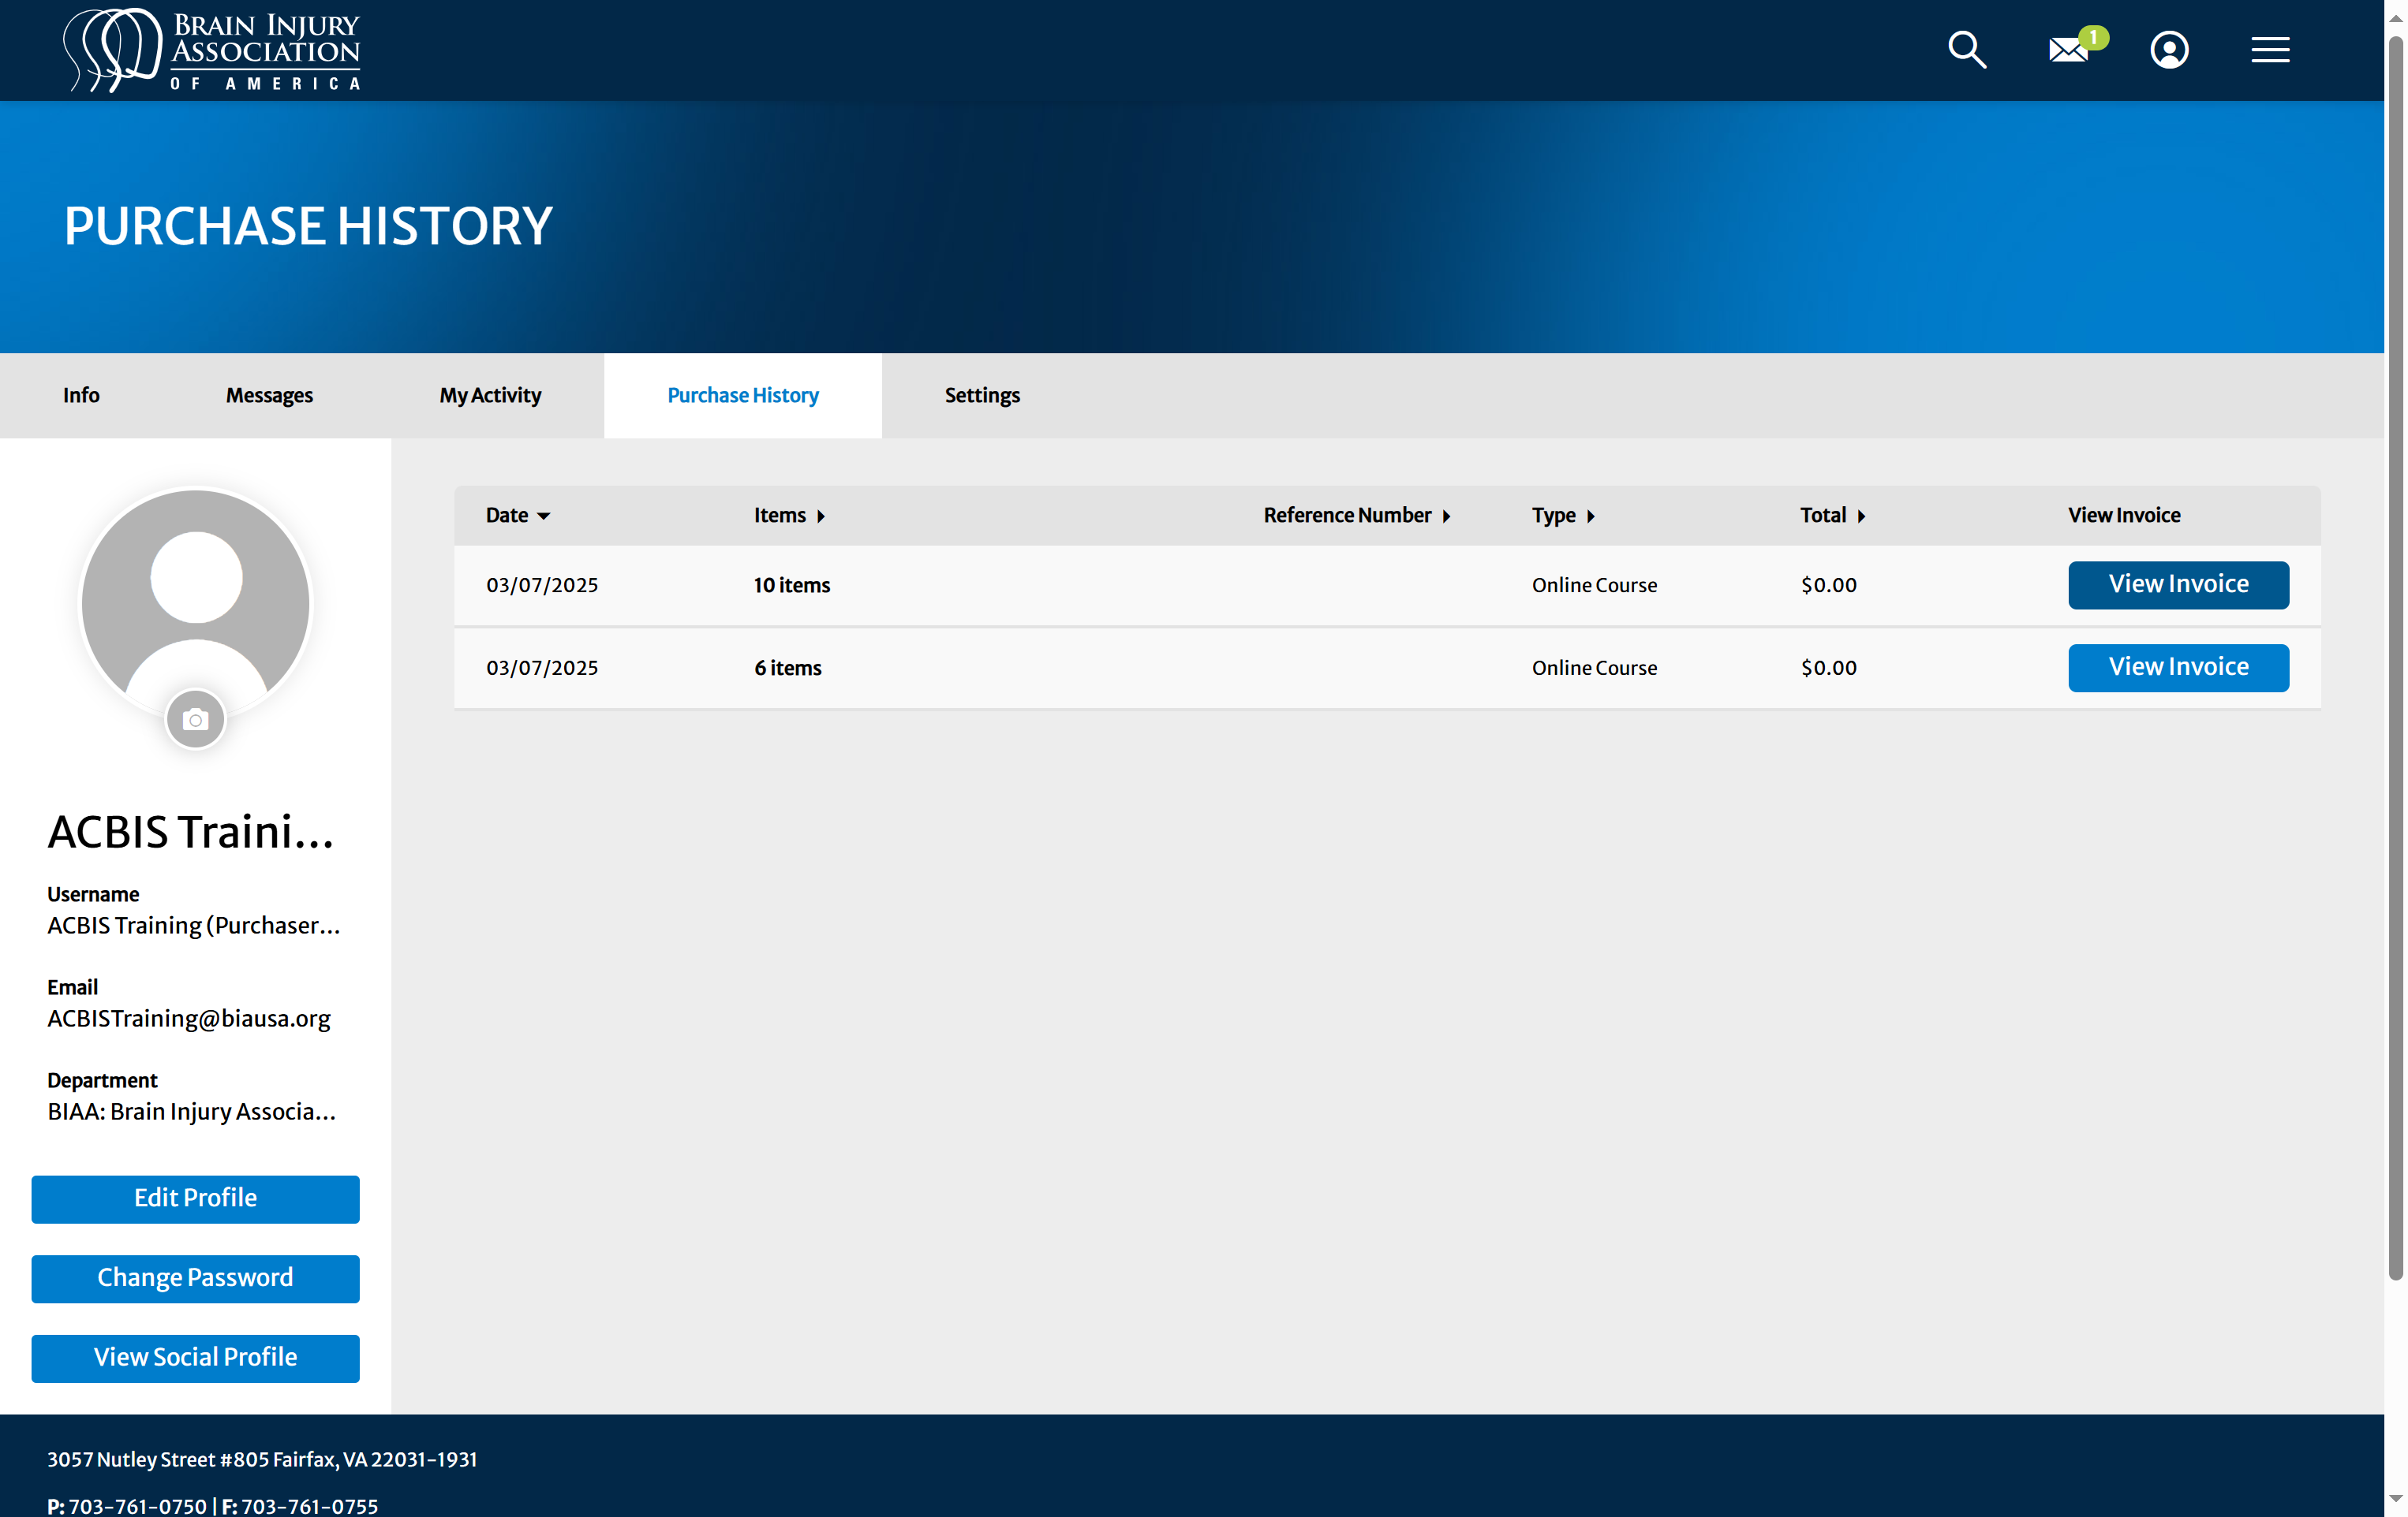Image resolution: width=2408 pixels, height=1517 pixels.
Task: Open the search magnifier icon
Action: pos(1967,49)
